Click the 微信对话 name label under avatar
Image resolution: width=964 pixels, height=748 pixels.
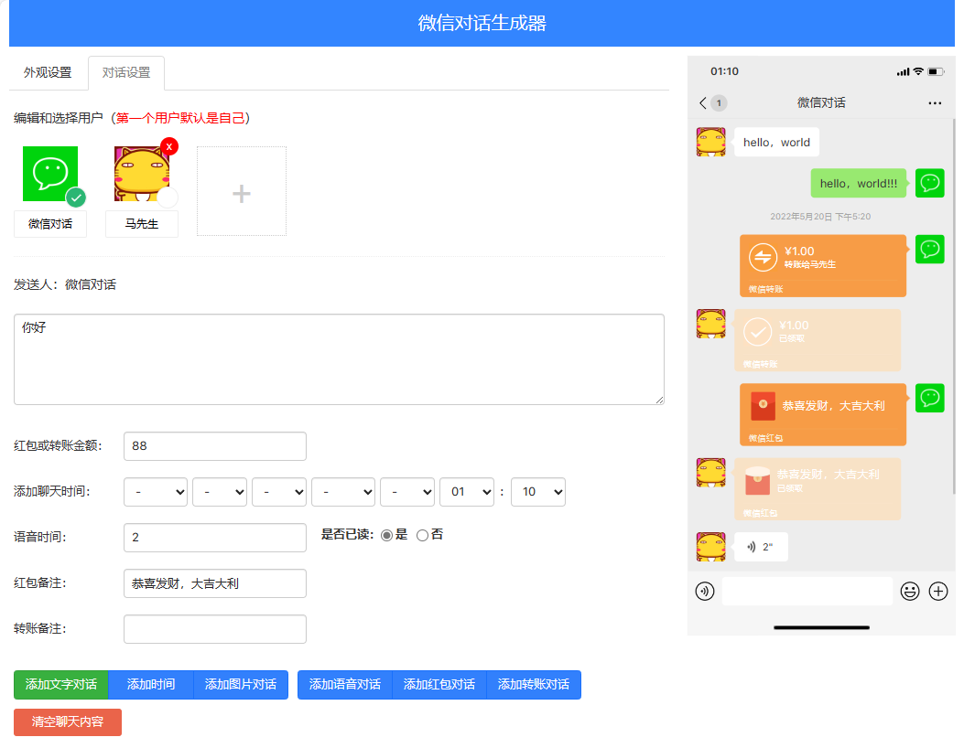pyautogui.click(x=50, y=224)
